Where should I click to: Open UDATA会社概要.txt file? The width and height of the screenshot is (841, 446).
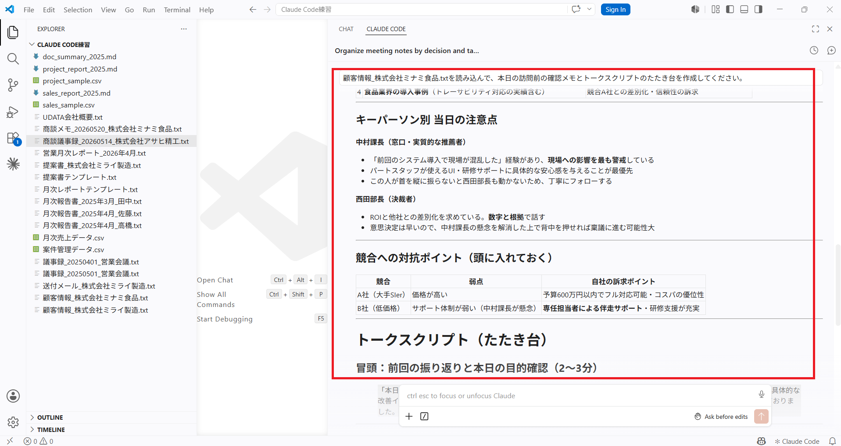pos(72,117)
